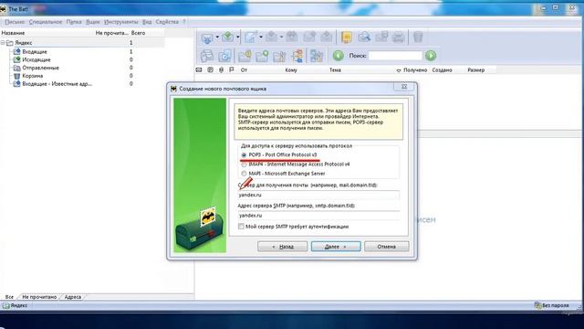Click the attachment column header icon
Viewport: 584px width, 329px height.
coord(221,69)
